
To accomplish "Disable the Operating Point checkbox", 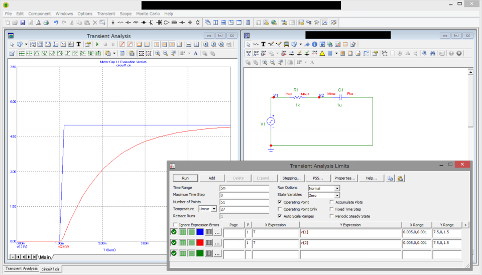I will (280, 202).
